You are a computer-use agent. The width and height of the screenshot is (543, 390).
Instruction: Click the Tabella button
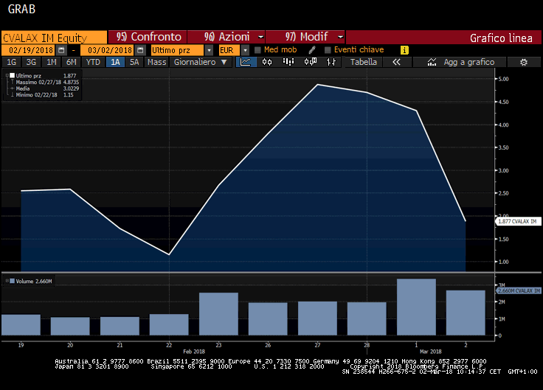coord(364,63)
